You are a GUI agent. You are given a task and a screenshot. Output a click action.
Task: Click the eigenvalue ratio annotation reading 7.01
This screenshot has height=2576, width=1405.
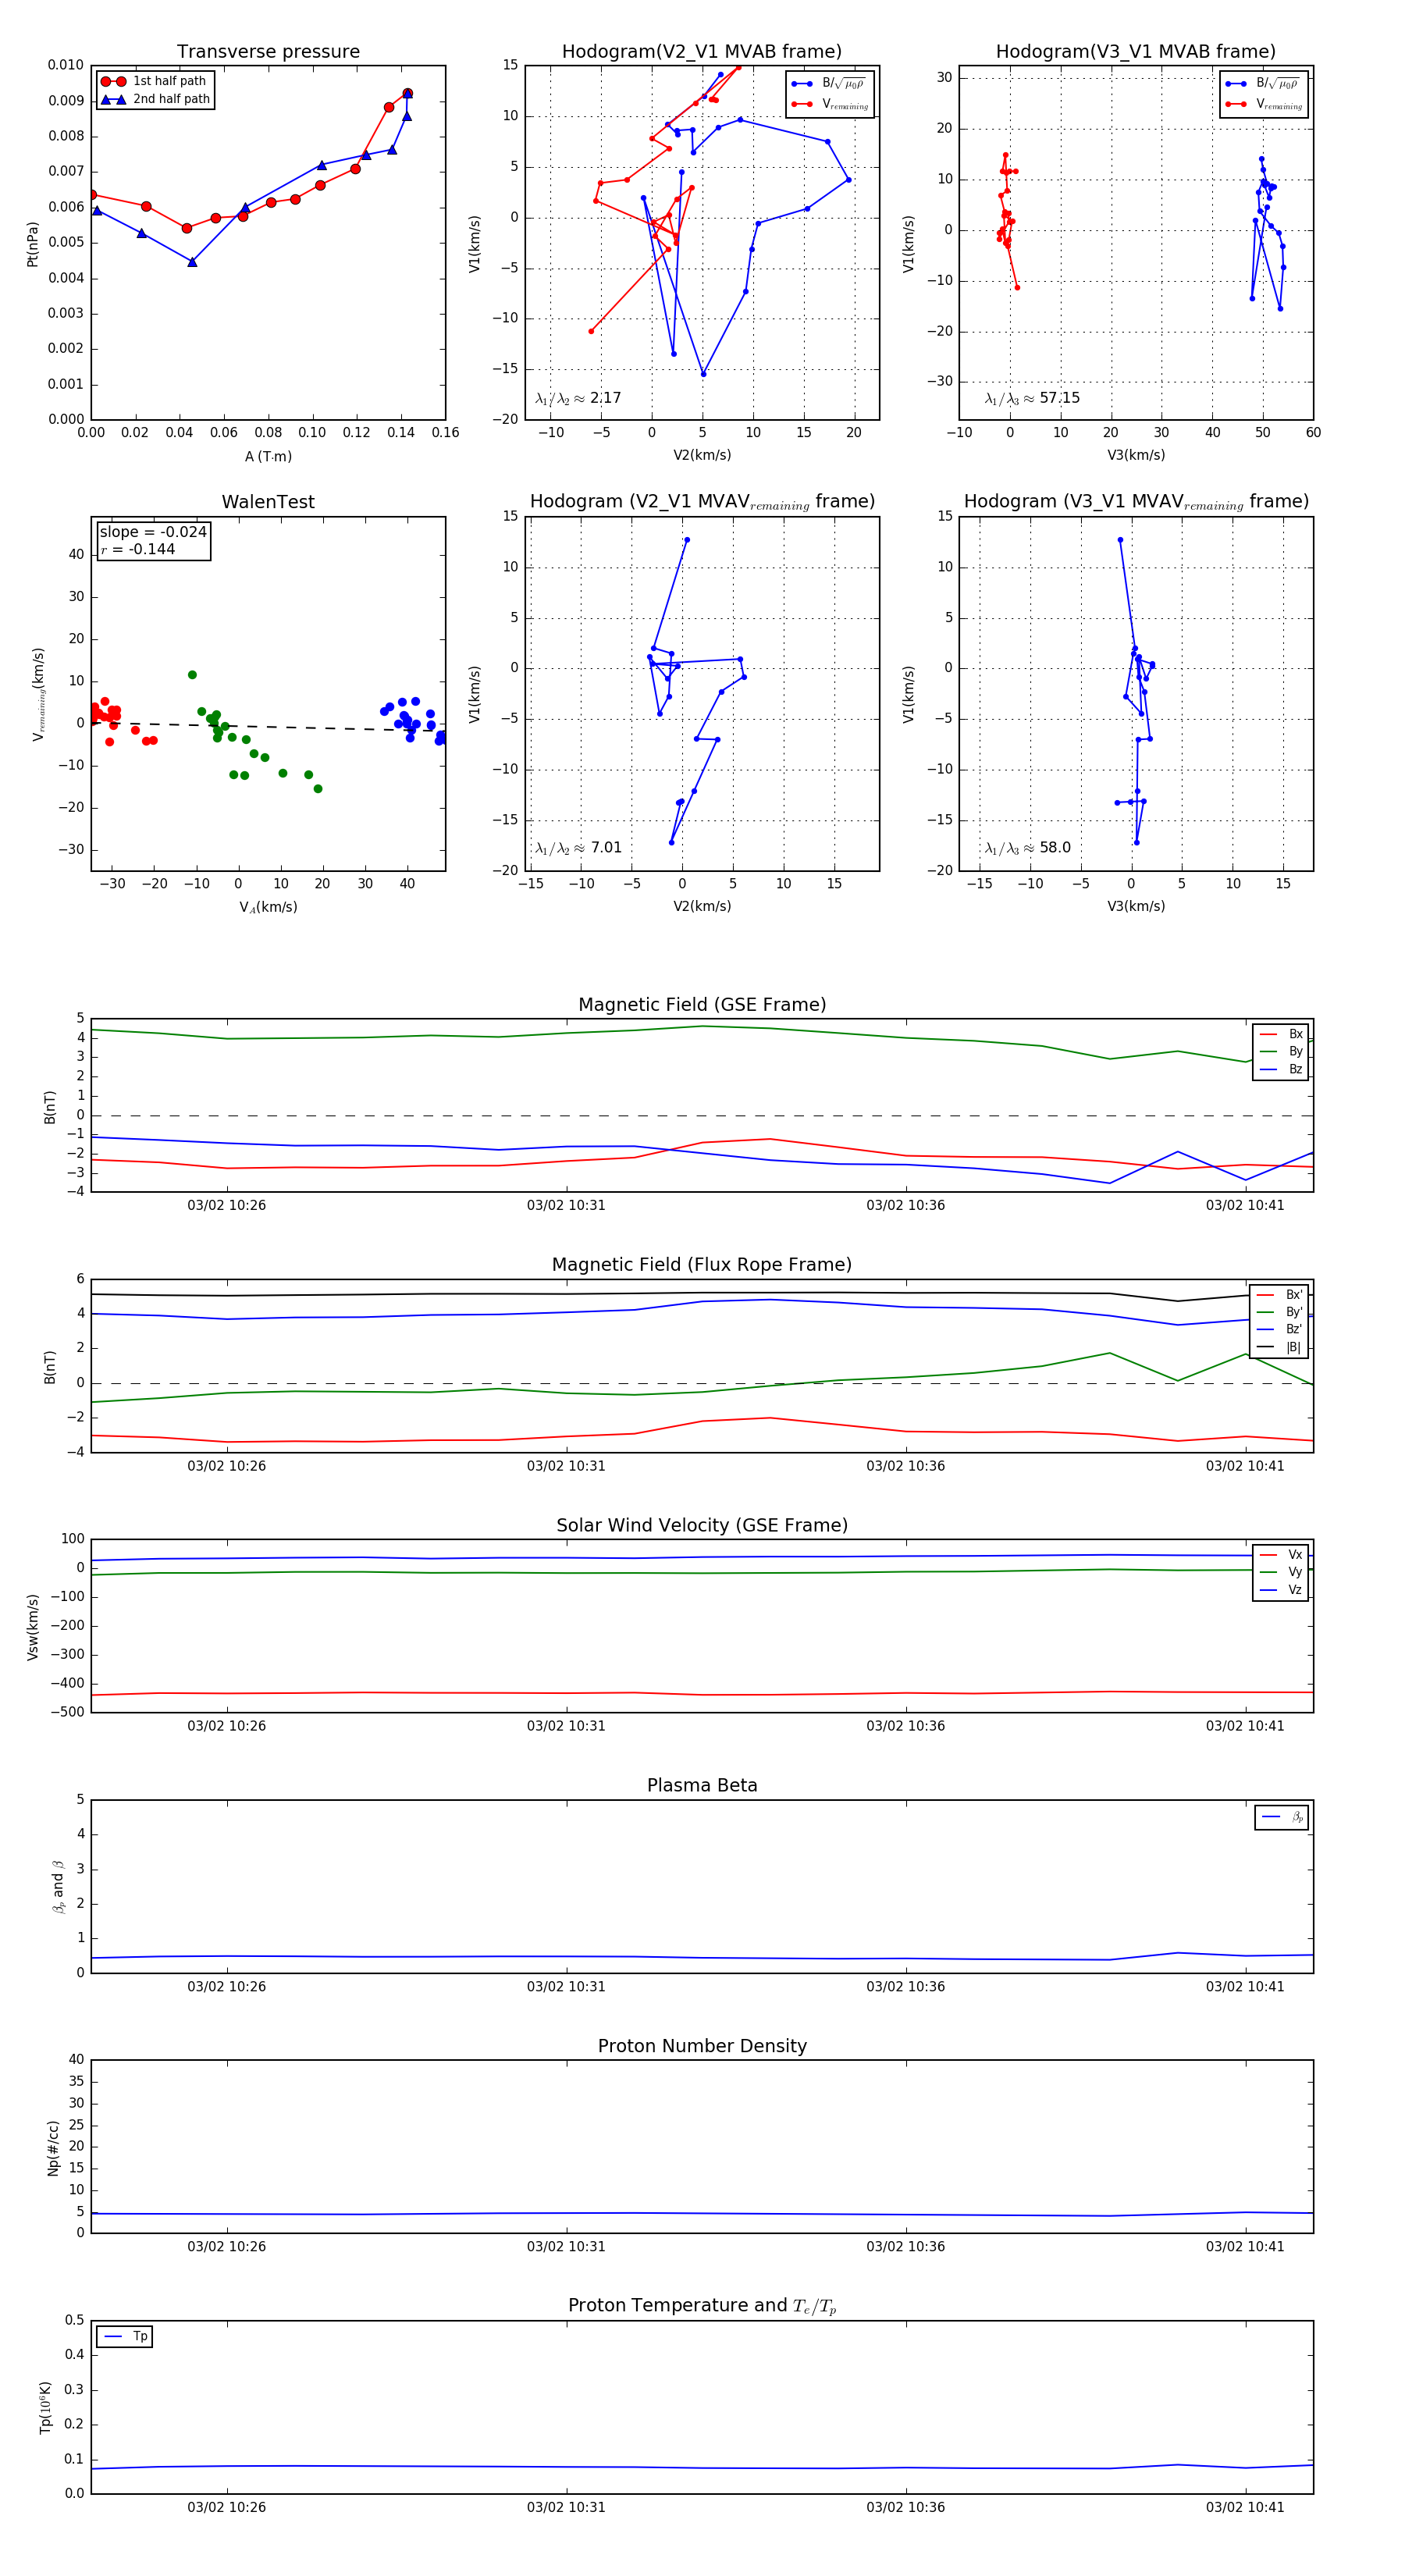pyautogui.click(x=578, y=848)
